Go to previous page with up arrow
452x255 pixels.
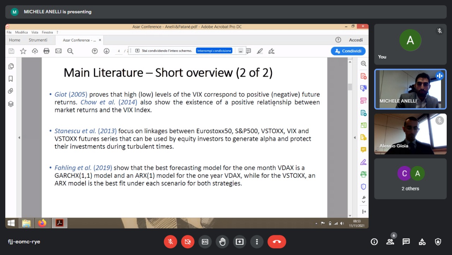[95, 51]
